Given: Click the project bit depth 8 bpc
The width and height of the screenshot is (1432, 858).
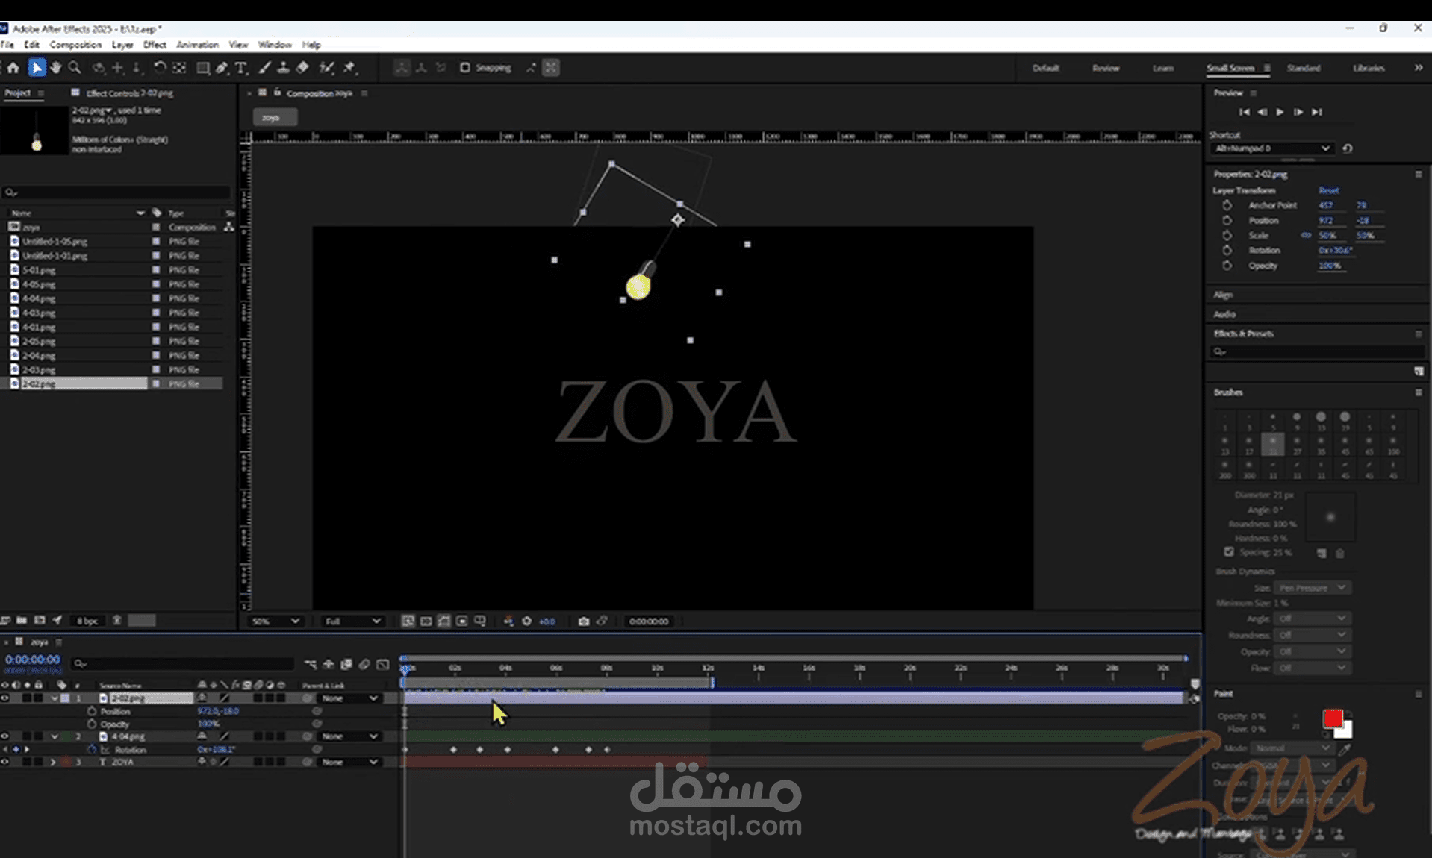Looking at the screenshot, I should [x=88, y=621].
